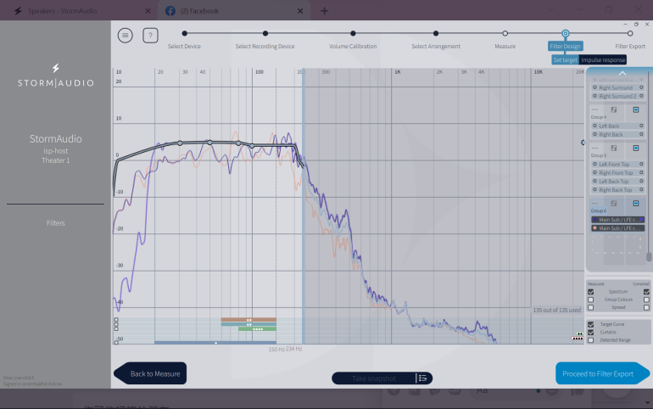Select the orange filter band bar
This screenshot has height=409, width=653.
click(248, 320)
